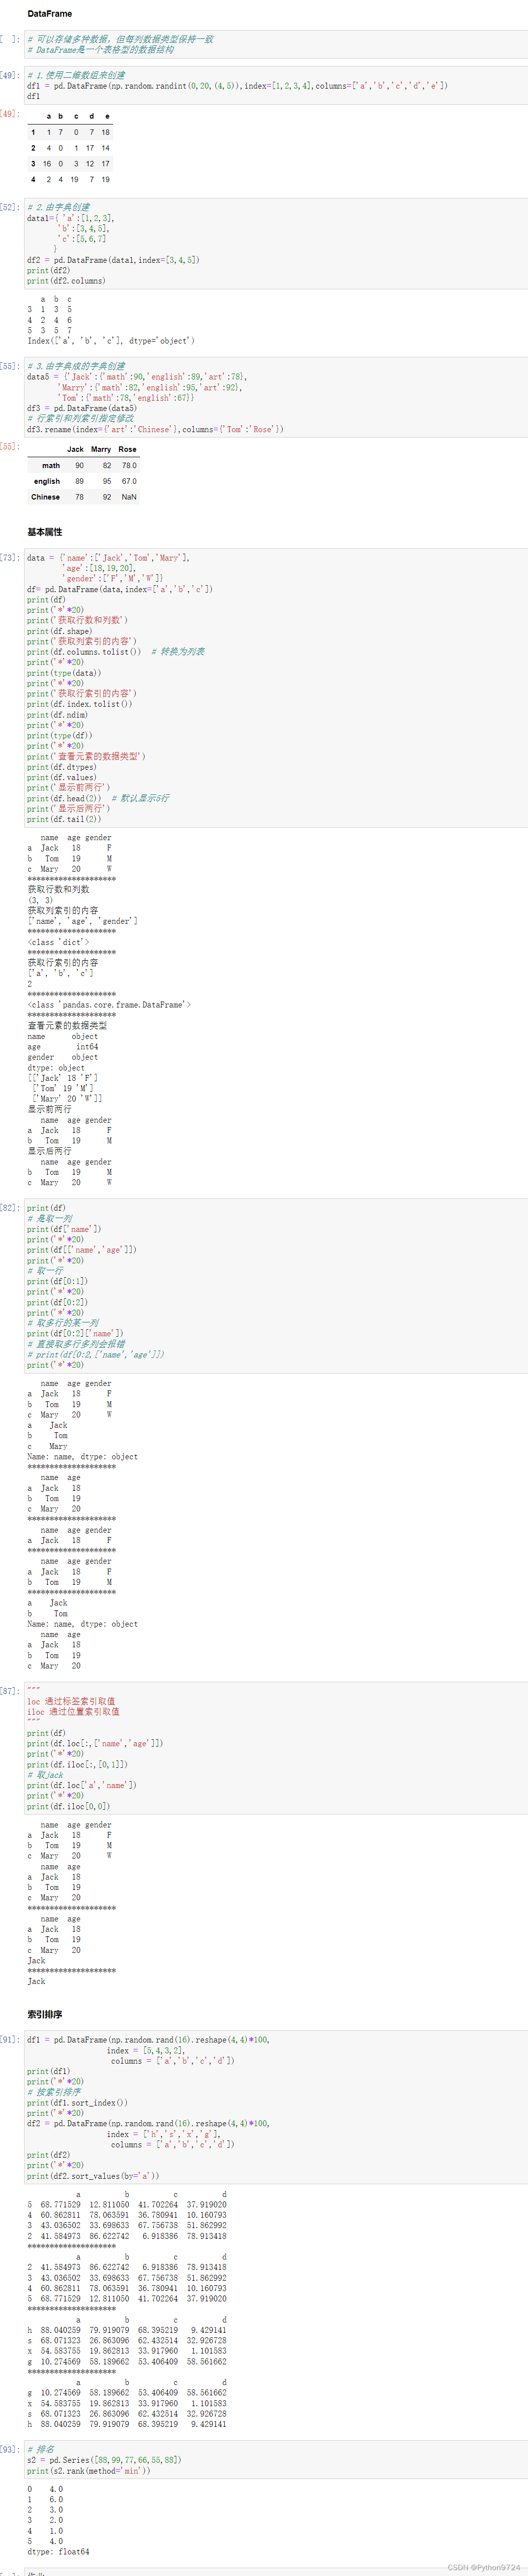Screen dimensions: 528x2576
Task: Click the "print(df.dtypes)" code line
Action: click(62, 767)
